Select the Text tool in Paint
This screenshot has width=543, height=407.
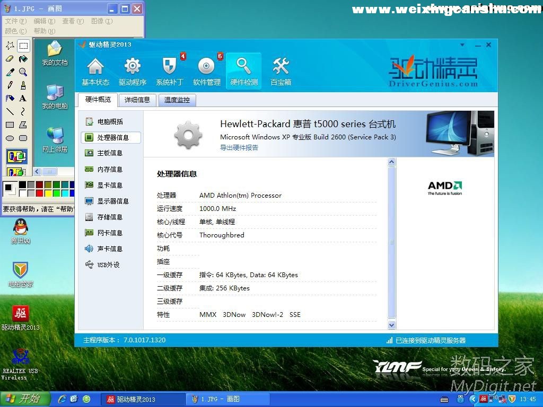click(23, 98)
